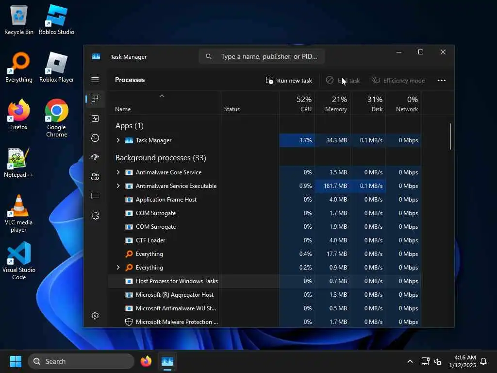
Task: Select the Everything desktop shortcut
Action: [19, 67]
